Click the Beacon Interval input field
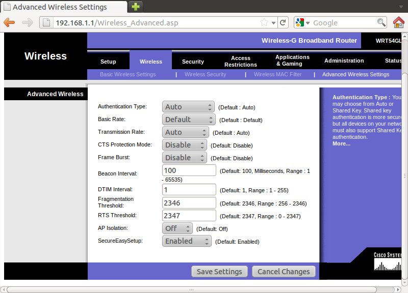This screenshot has height=293, width=408. coord(189,170)
